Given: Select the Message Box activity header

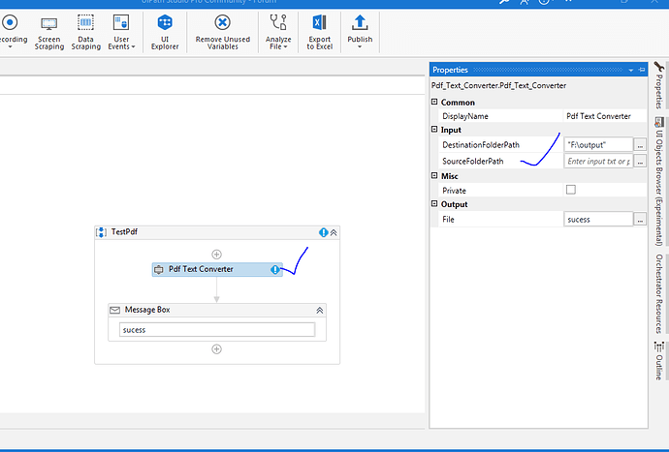Looking at the screenshot, I should tap(217, 310).
